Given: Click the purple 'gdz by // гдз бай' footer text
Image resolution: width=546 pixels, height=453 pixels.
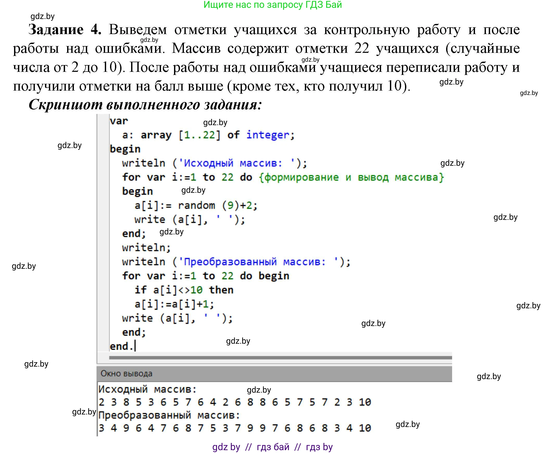Looking at the screenshot, I should pyautogui.click(x=272, y=446).
